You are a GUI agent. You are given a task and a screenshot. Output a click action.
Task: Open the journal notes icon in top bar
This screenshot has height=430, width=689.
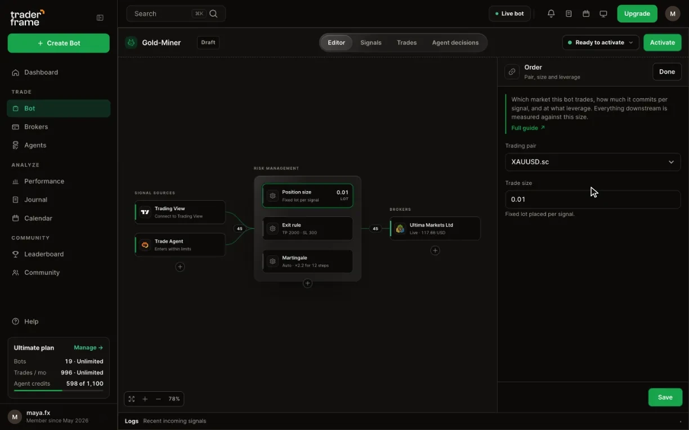tap(569, 13)
